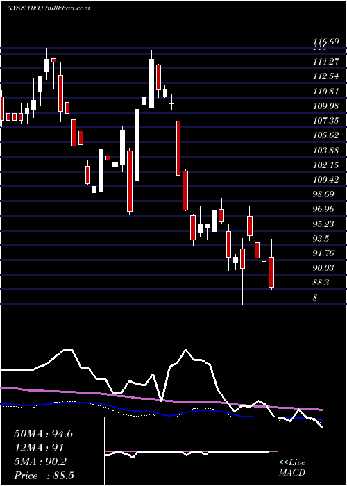Click the 107.35 price axis label
Viewport: 347px width, 486px height.
tap(325, 121)
